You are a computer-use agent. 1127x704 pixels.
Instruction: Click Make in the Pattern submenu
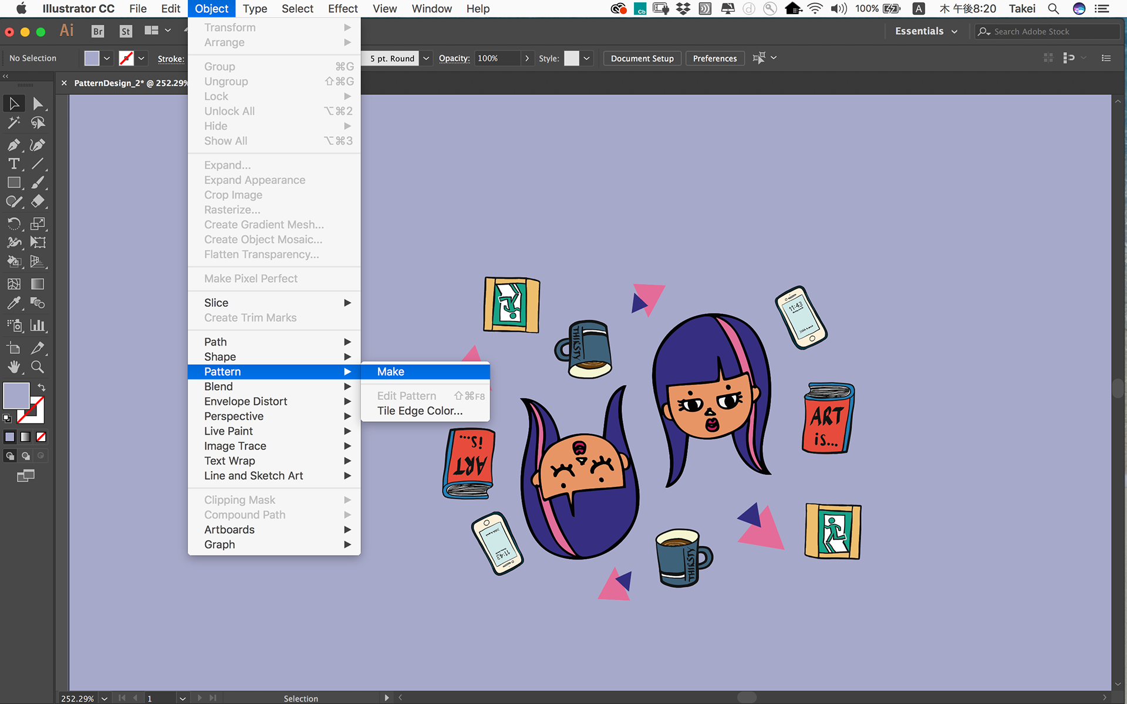[x=391, y=371]
